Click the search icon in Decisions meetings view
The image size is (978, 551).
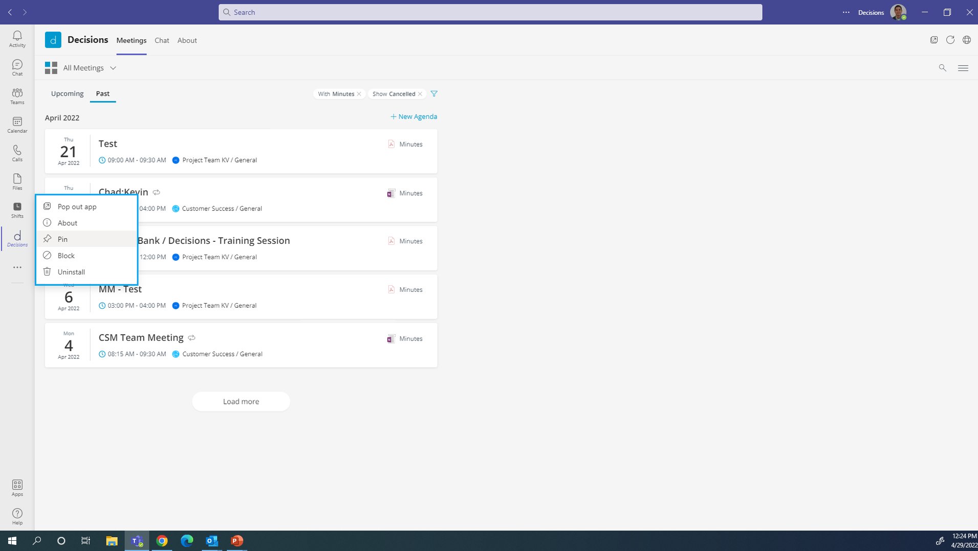(942, 67)
